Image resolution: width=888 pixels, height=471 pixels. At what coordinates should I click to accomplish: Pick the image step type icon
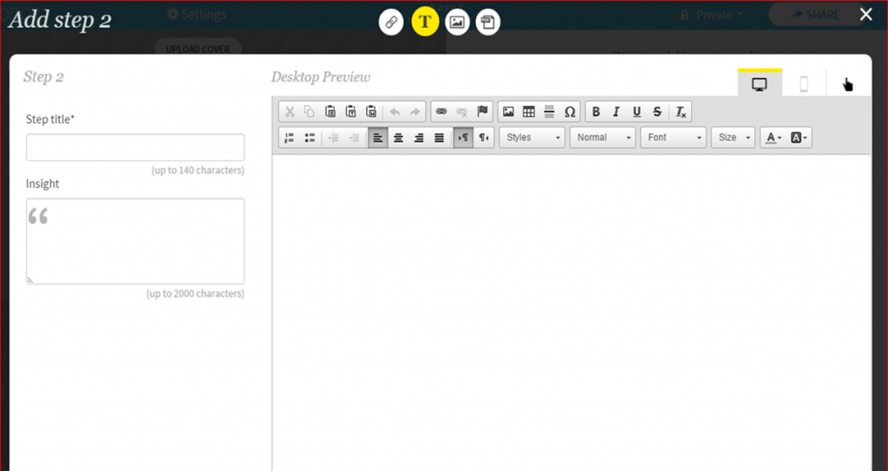pos(457,22)
